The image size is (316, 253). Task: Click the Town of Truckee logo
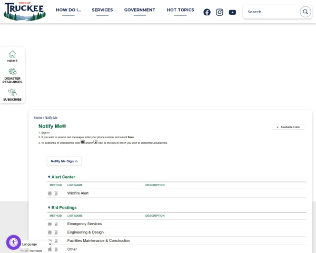(25, 11)
